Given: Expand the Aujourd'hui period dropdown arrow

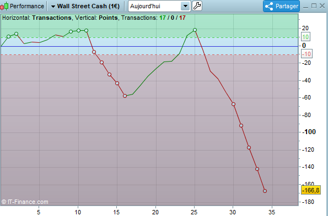Looking at the screenshot, I should pos(185,6).
